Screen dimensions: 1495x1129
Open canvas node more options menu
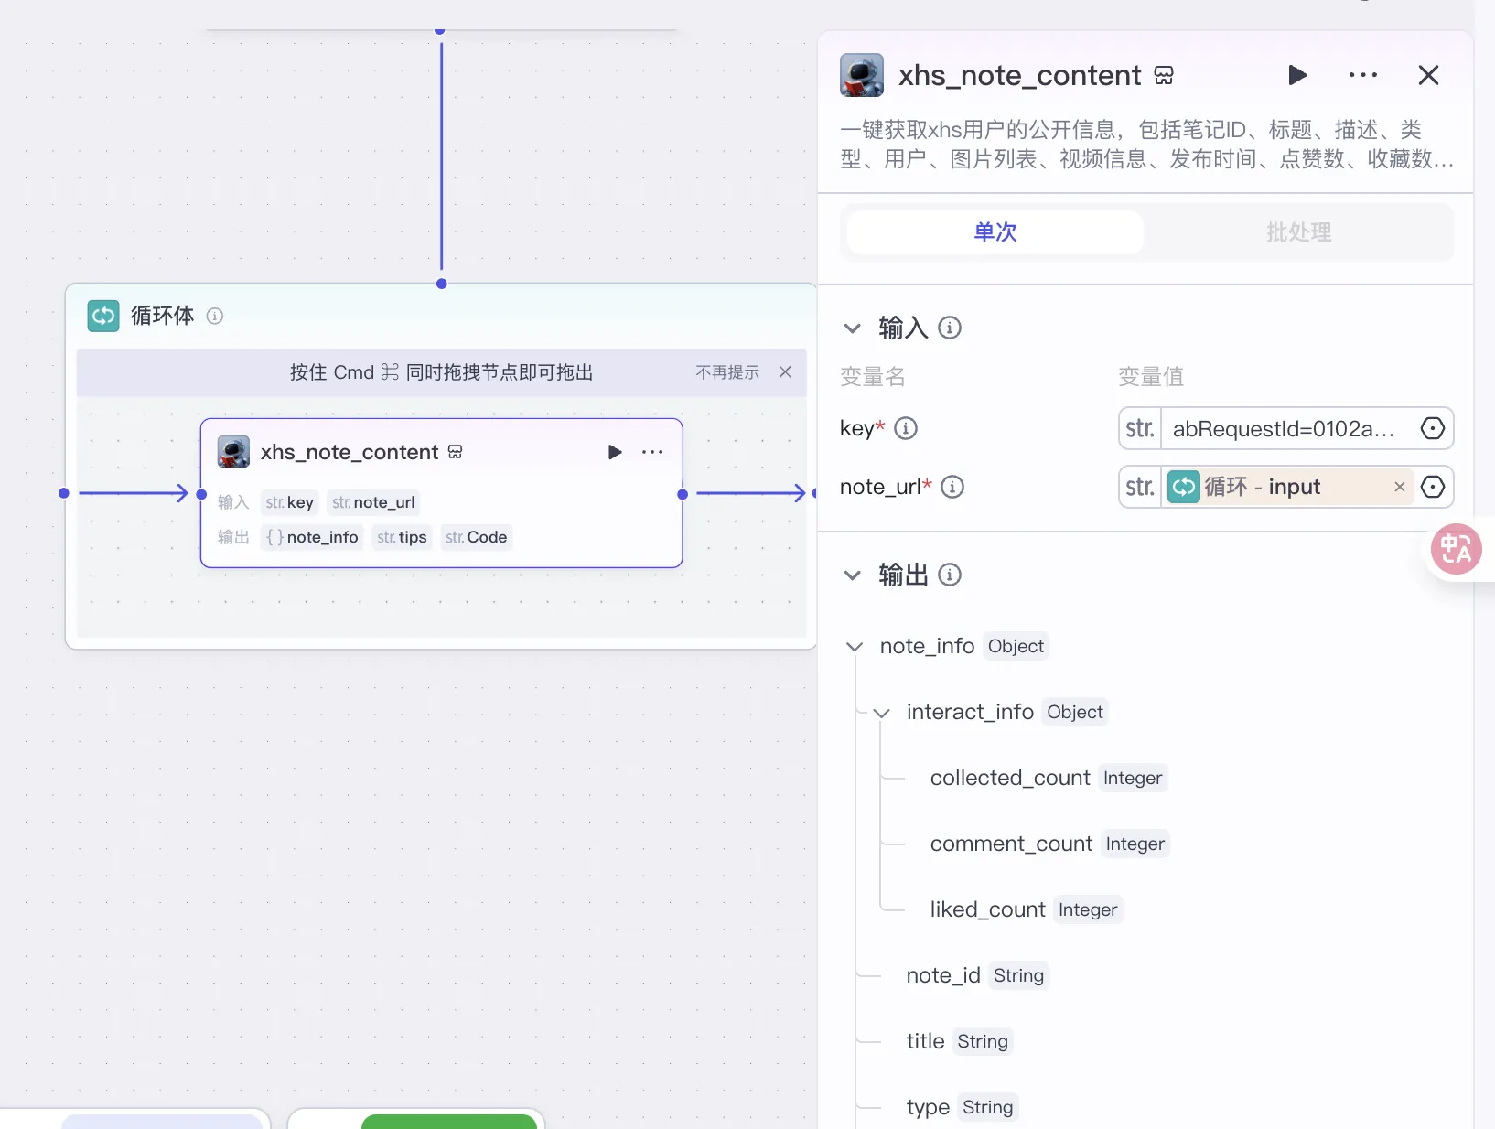652,452
